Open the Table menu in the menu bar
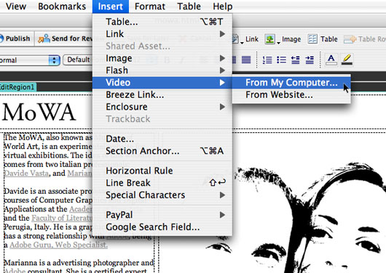The width and height of the screenshot is (386, 273). tap(189, 7)
